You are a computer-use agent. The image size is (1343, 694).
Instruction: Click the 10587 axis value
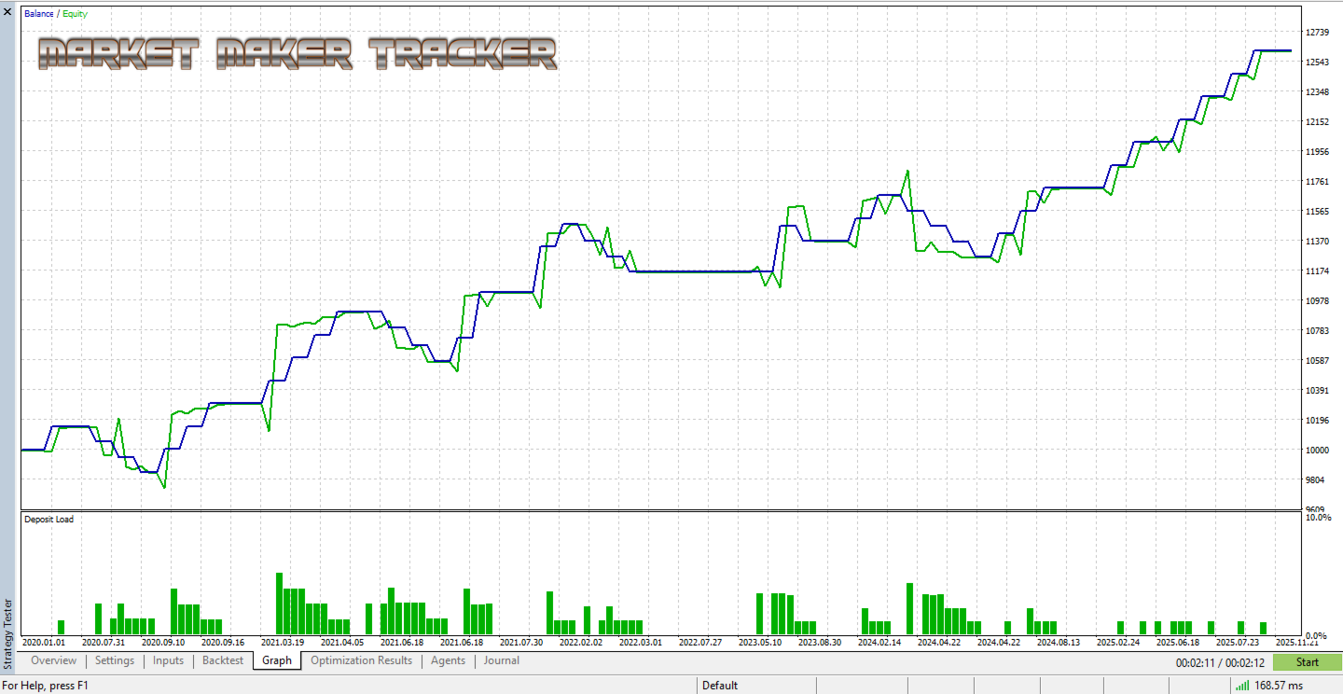pos(1318,361)
